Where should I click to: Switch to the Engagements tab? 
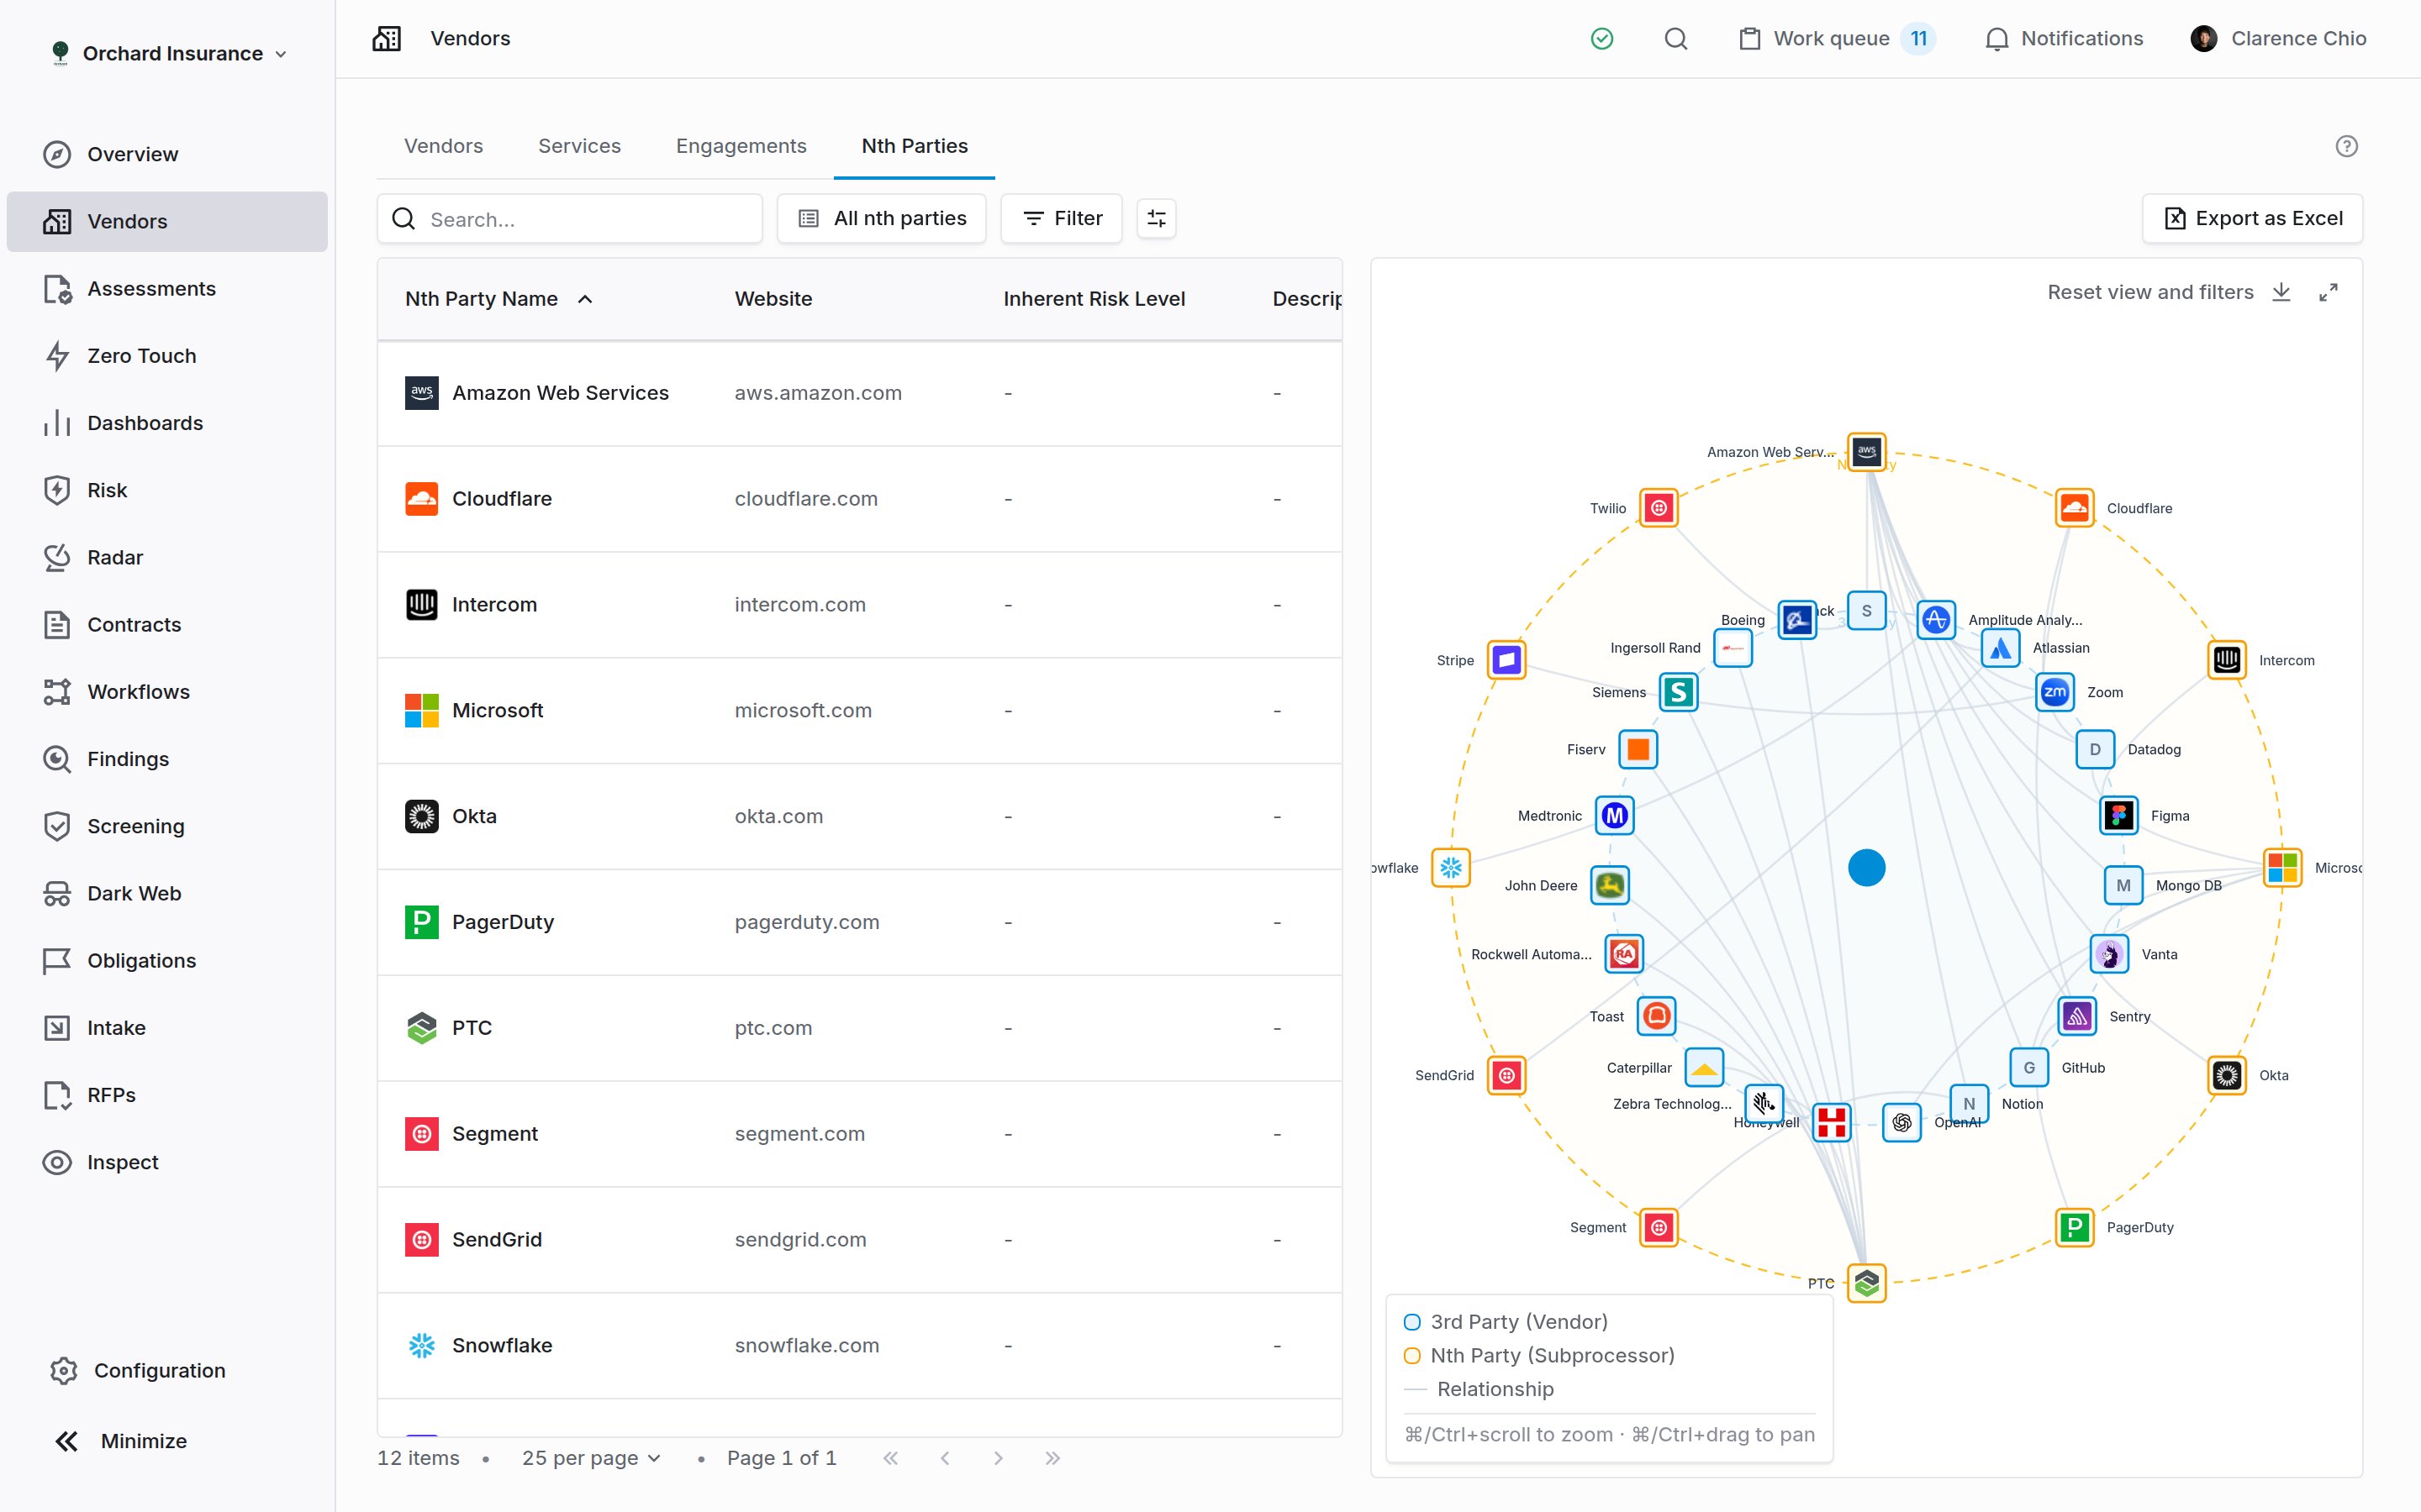[741, 146]
